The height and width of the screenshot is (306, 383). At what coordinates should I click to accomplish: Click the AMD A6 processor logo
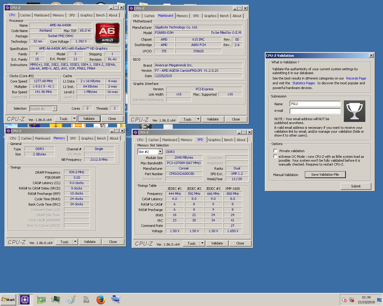tap(107, 33)
